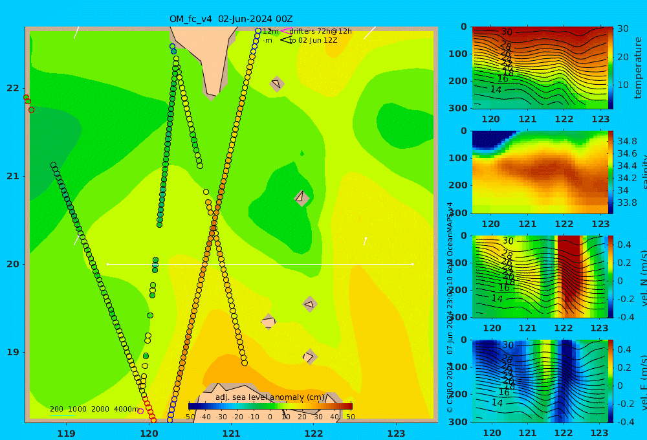Image resolution: width=647 pixels, height=440 pixels.
Task: Click the temperature depth section plot
Action: click(540, 68)
